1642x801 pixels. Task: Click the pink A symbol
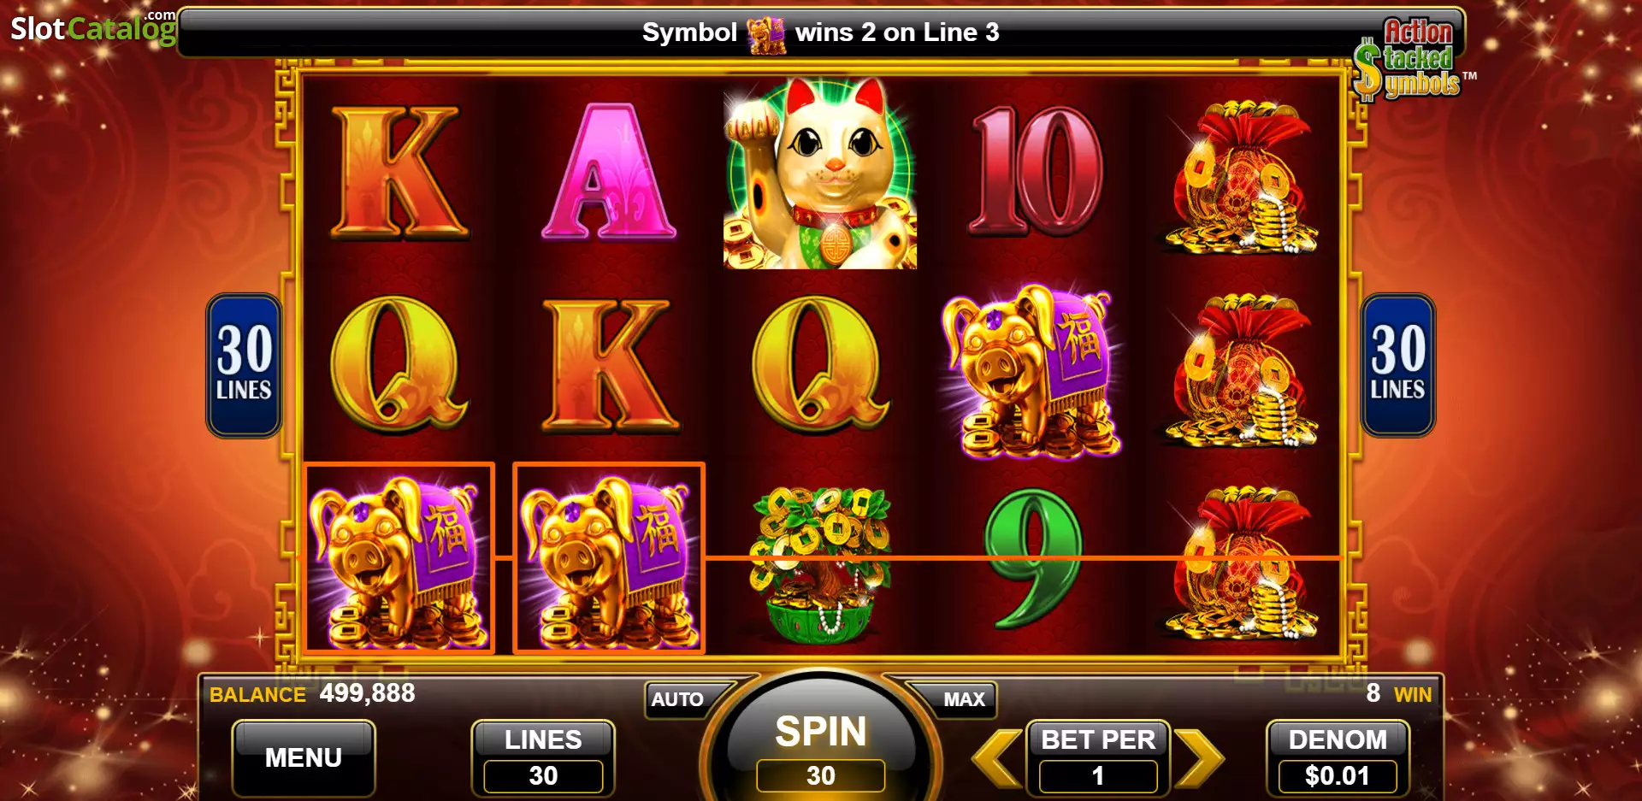tap(609, 171)
